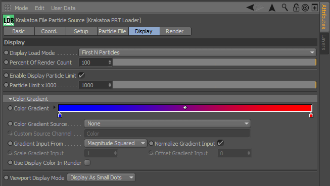This screenshot has height=186, width=330.
Task: Enable Use Display Color In Render checkbox
Action: (87, 162)
